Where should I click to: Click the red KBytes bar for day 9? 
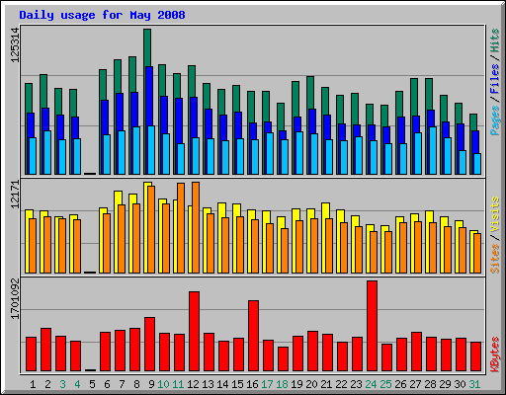(x=149, y=345)
